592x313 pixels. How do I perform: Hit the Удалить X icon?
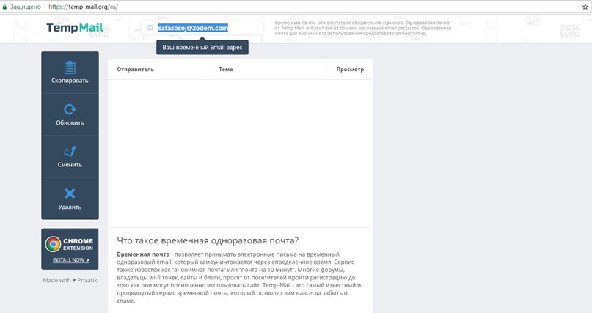[x=70, y=194]
